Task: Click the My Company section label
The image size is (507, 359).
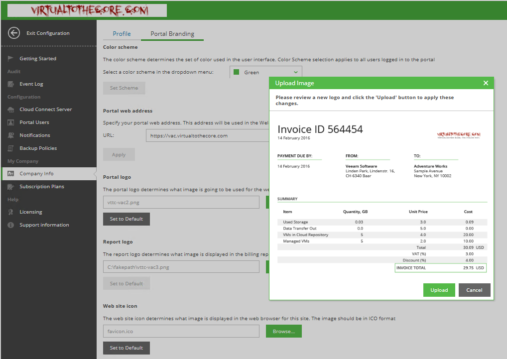Action: coord(23,161)
